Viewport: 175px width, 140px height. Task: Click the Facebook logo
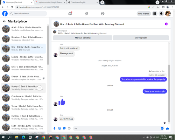coord(5,14)
